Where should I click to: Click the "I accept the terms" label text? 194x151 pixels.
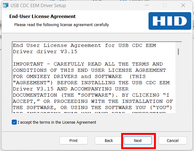[x=57, y=122]
